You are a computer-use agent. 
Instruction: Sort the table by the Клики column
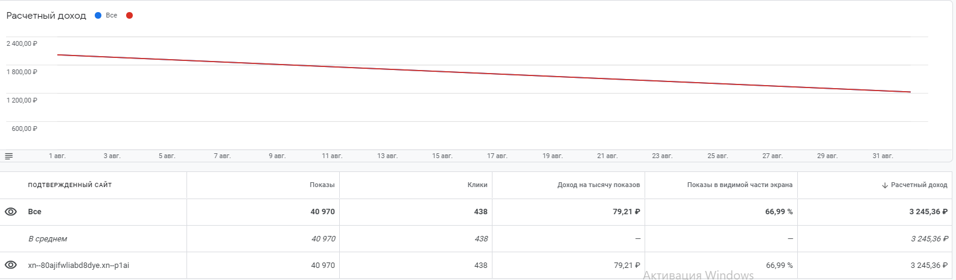[477, 185]
